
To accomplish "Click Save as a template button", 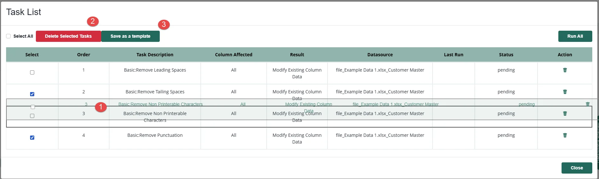I will pos(130,36).
